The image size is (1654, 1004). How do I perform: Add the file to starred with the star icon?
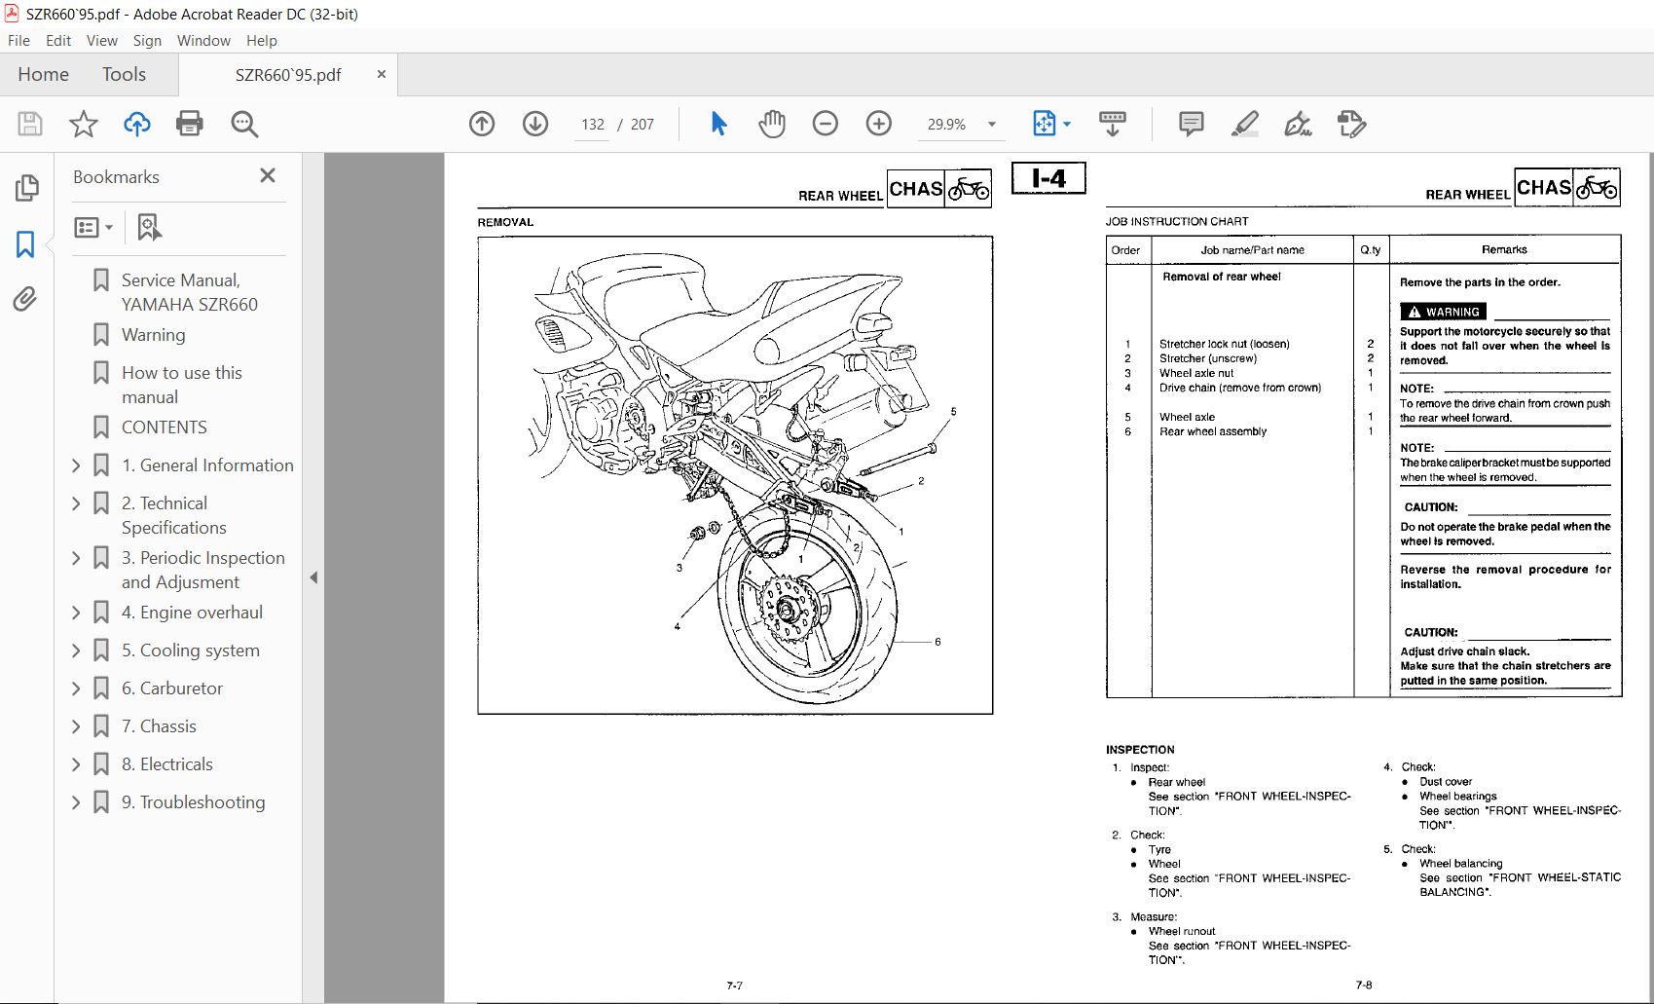click(84, 124)
